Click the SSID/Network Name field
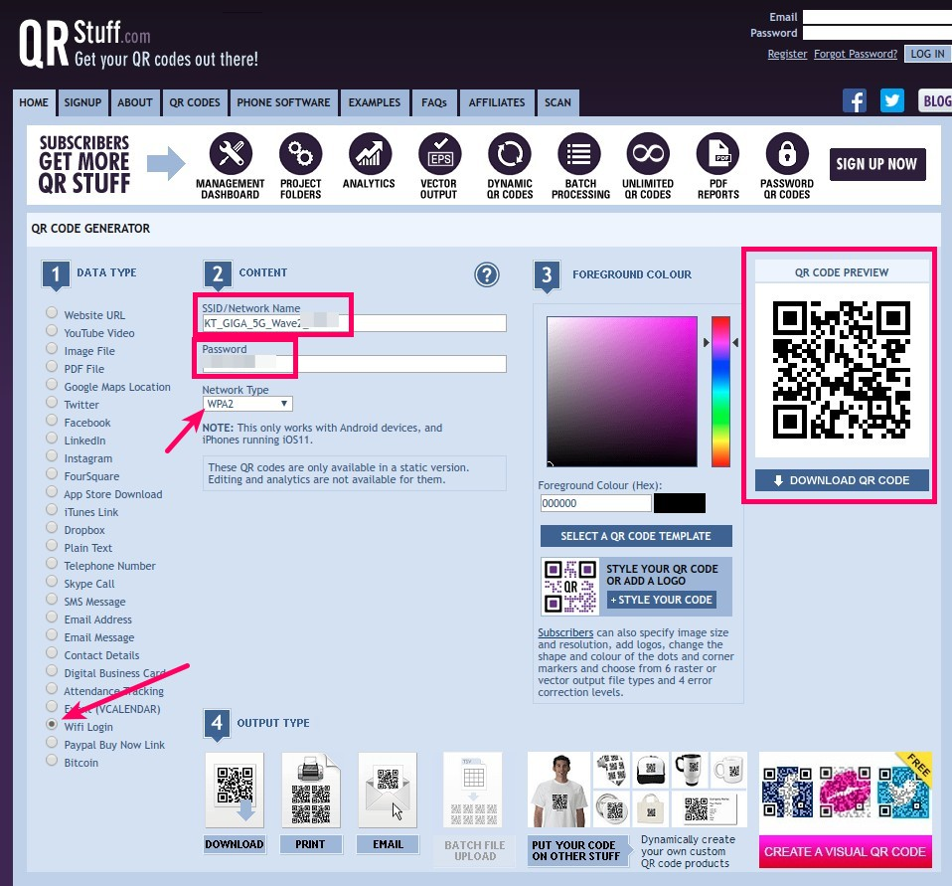952x886 pixels. coord(354,323)
